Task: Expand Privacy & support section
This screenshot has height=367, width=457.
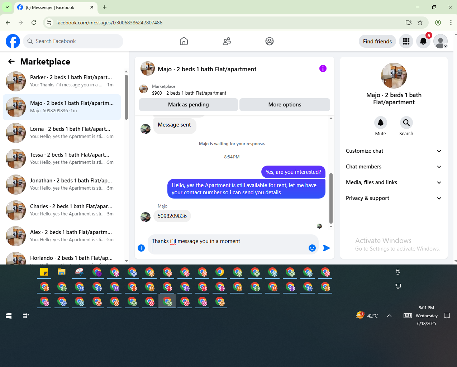Action: [x=394, y=198]
